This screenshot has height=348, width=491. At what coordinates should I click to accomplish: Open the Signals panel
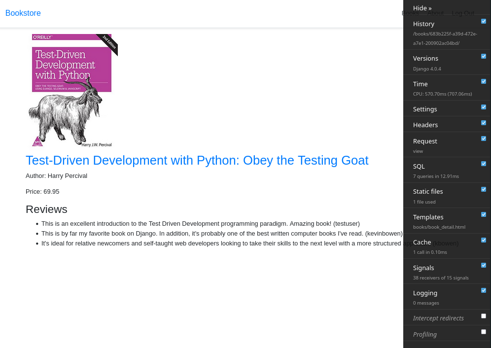click(423, 268)
